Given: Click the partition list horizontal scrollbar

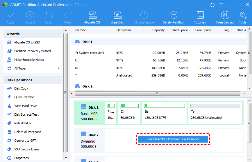Looking at the screenshot, I should 157,93.
